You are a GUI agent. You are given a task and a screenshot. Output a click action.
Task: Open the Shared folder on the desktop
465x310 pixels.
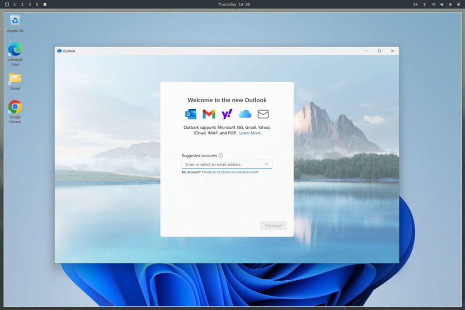point(14,78)
